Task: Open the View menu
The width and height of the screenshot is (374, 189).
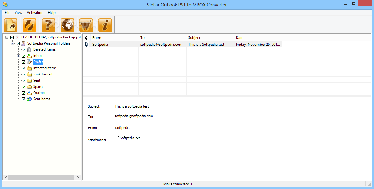Action: (18, 13)
